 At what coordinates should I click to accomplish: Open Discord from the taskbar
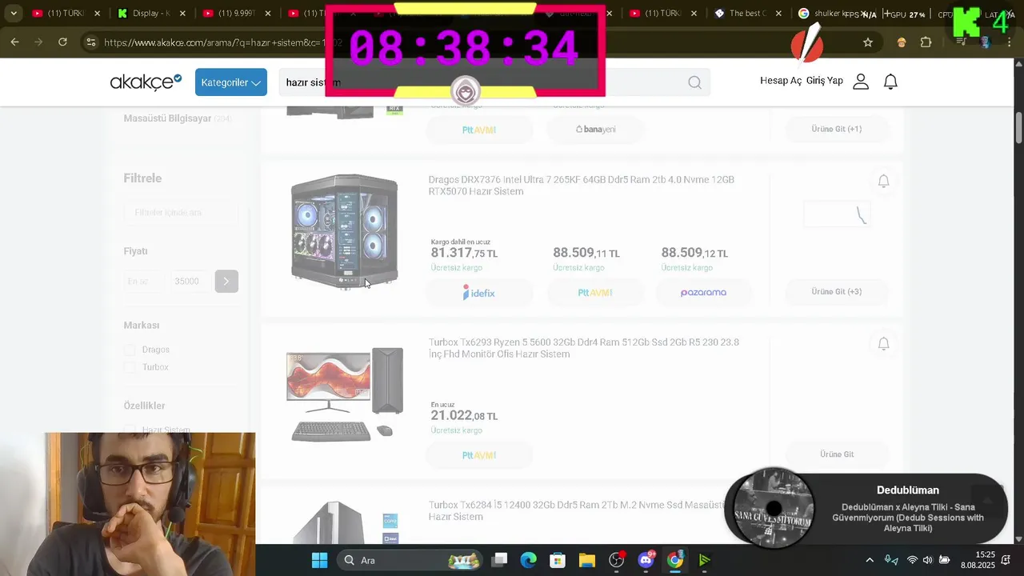coord(646,560)
